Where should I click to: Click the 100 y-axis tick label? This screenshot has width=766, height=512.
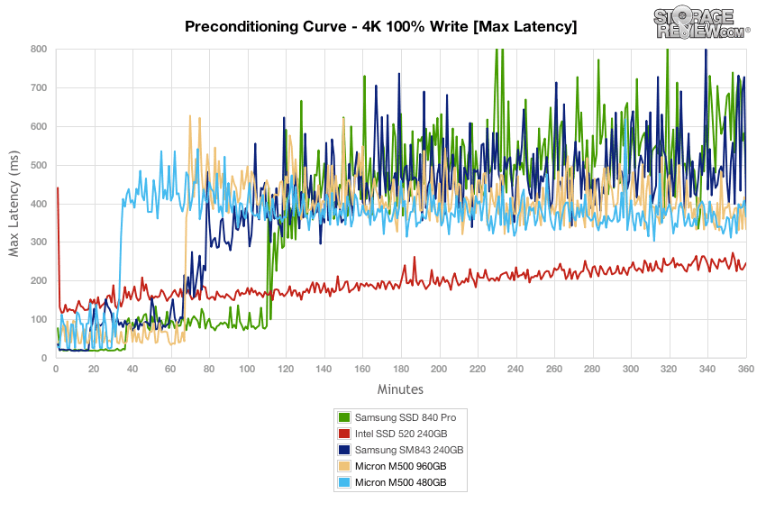pyautogui.click(x=39, y=319)
